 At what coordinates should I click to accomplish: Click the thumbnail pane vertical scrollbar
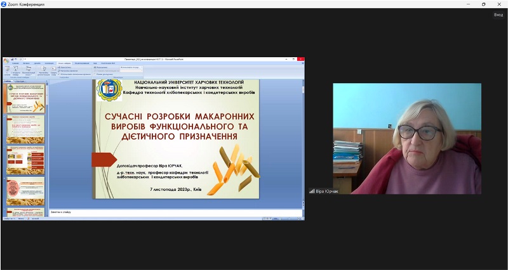click(x=47, y=150)
